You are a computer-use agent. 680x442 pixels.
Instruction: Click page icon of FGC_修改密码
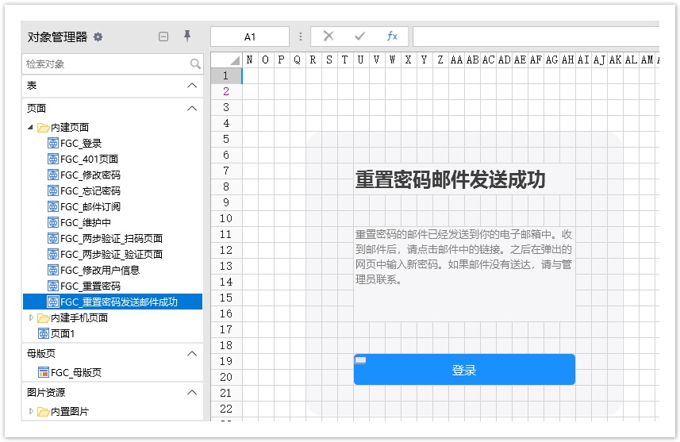53,175
